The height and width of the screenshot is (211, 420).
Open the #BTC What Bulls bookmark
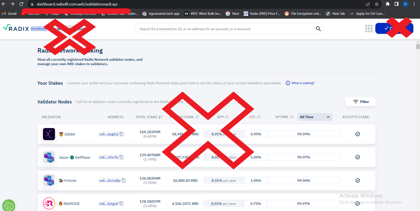click(203, 14)
